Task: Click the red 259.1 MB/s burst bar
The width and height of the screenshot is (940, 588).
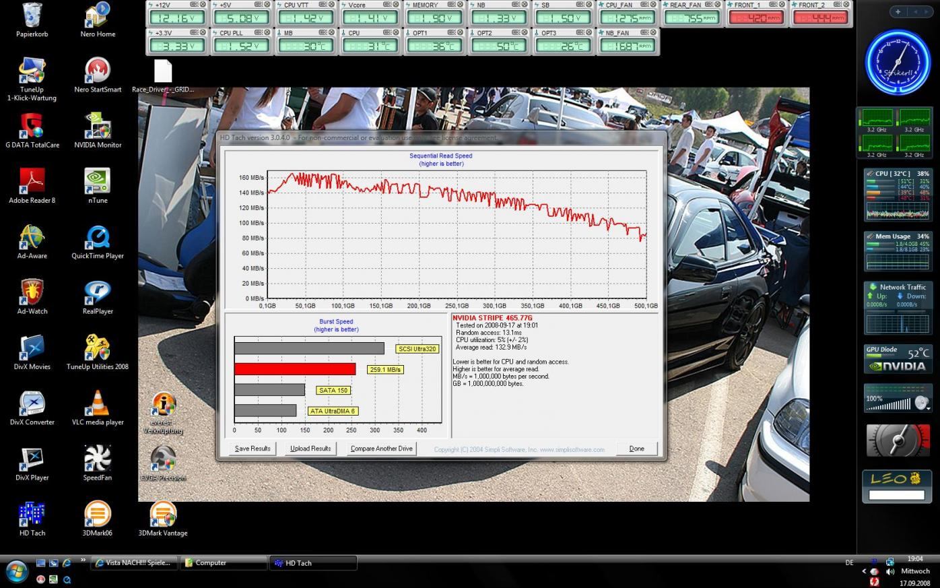Action: pyautogui.click(x=295, y=369)
